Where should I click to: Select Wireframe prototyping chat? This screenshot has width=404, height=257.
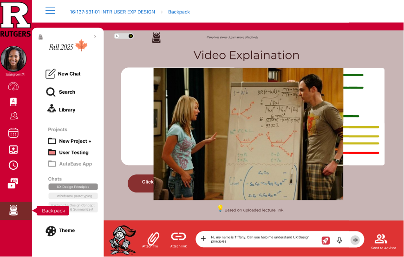coord(73,196)
